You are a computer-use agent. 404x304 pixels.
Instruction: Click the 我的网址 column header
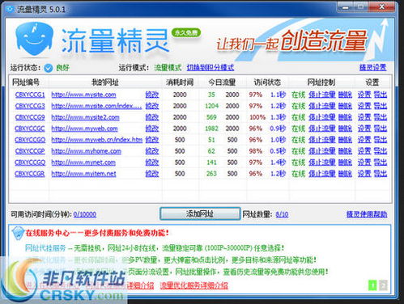point(105,82)
